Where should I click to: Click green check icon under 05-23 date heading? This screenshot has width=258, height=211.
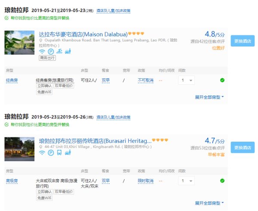[6, 124]
